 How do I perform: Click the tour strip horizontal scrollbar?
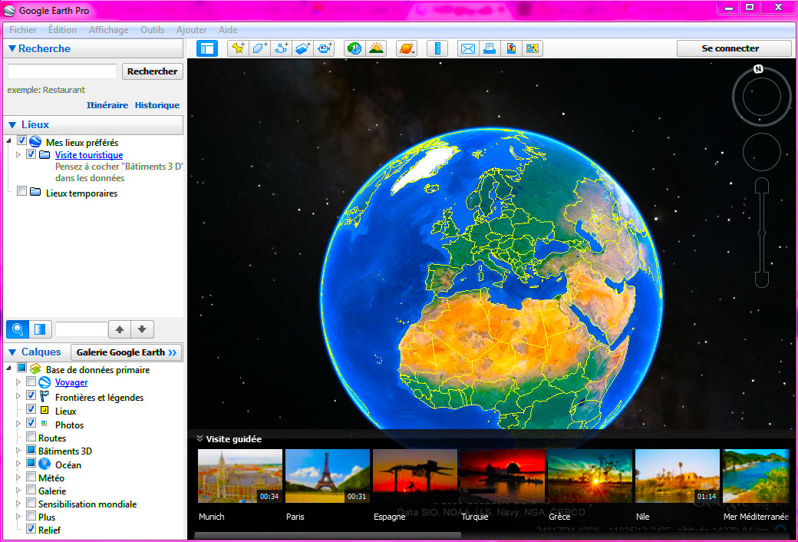tap(328, 535)
